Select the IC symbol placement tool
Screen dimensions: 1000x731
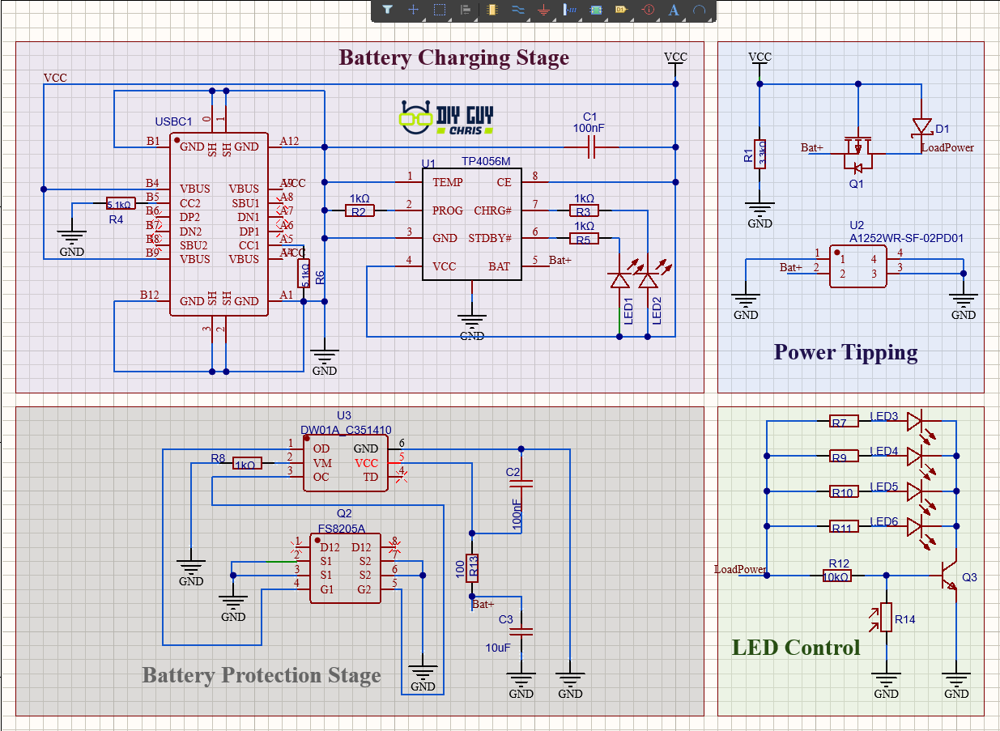(595, 11)
